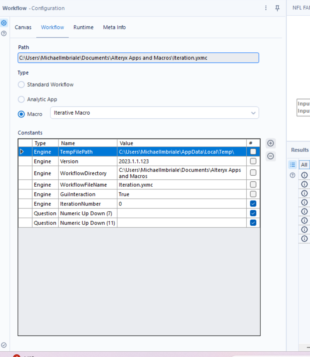Switch to the Runtime tab
This screenshot has width=310, height=357.
pyautogui.click(x=83, y=27)
